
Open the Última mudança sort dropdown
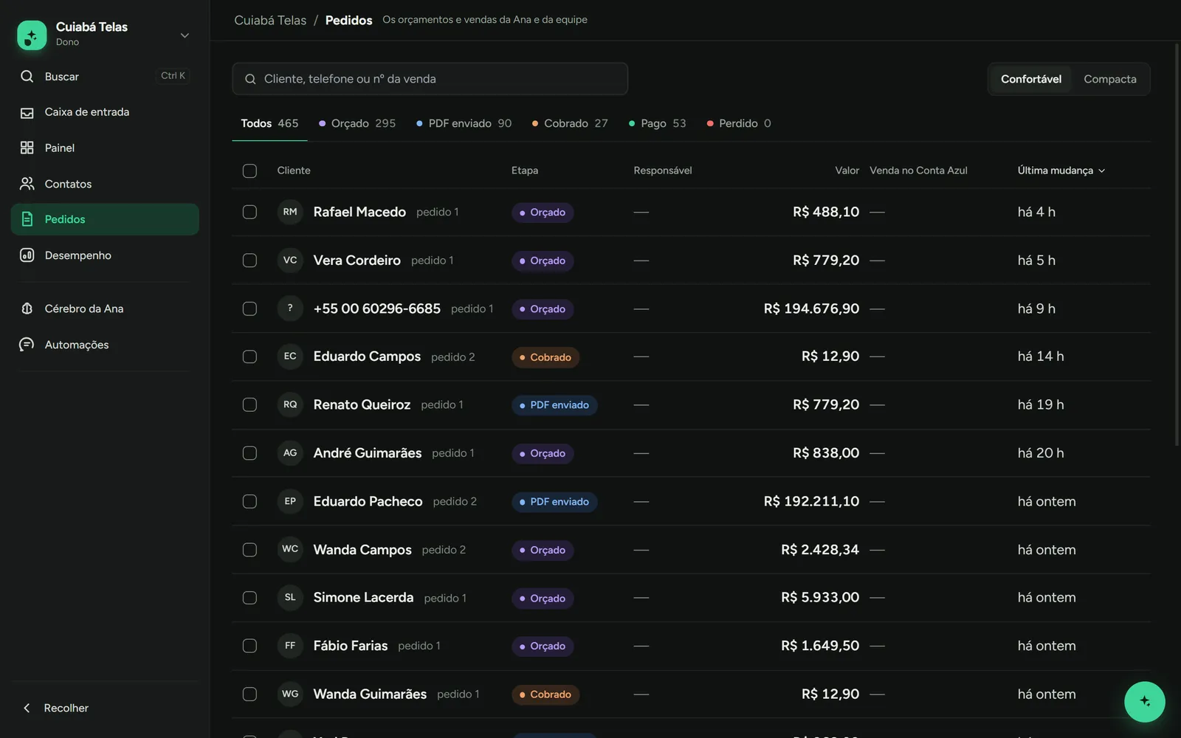tap(1061, 170)
